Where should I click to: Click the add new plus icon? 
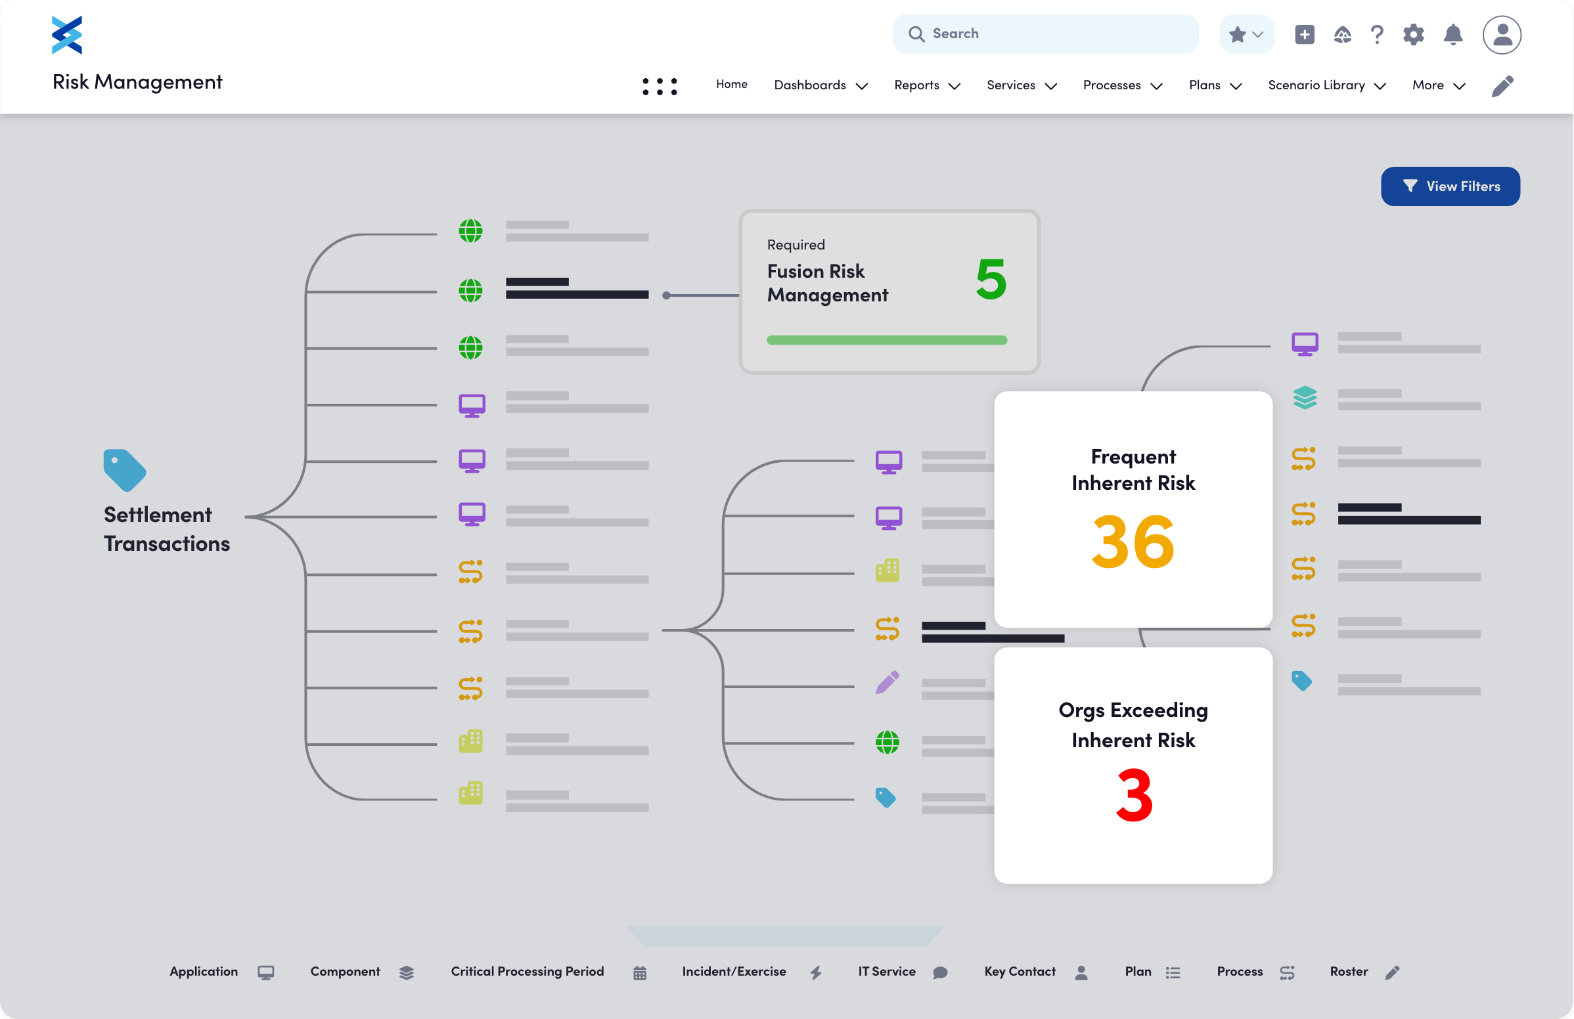(1304, 34)
